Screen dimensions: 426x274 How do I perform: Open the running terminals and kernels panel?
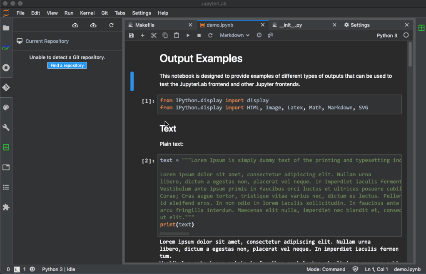pyautogui.click(x=6, y=67)
